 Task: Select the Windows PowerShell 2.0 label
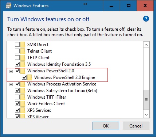51,71
